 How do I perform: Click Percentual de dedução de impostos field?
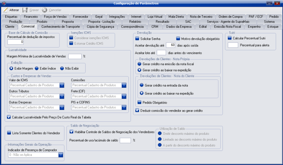[16, 42]
